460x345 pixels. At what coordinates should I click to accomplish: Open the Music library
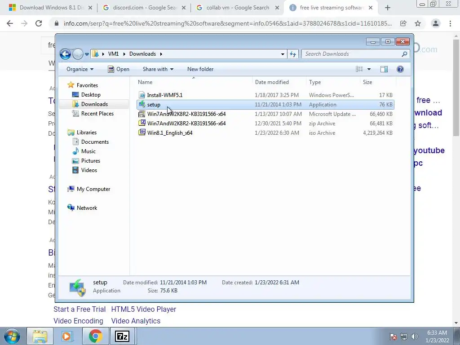click(x=88, y=151)
